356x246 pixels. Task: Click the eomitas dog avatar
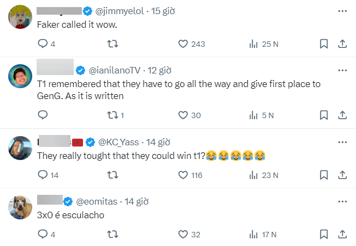pyautogui.click(x=20, y=207)
